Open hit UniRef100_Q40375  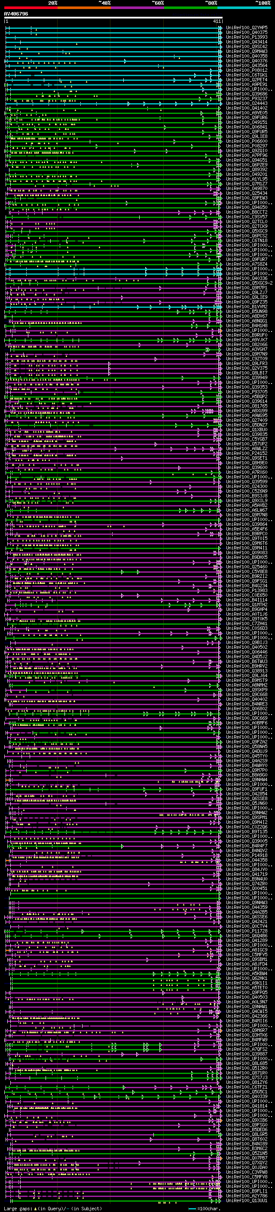pyautogui.click(x=246, y=33)
